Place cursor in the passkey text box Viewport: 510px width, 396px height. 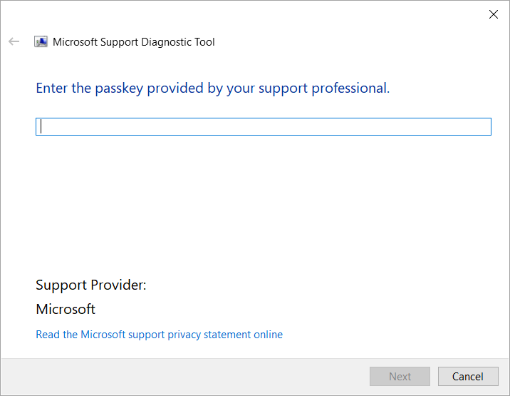pos(264,126)
